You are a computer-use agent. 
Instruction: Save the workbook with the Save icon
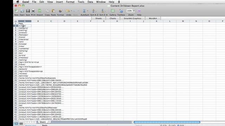pyautogui.click(x=28, y=11)
